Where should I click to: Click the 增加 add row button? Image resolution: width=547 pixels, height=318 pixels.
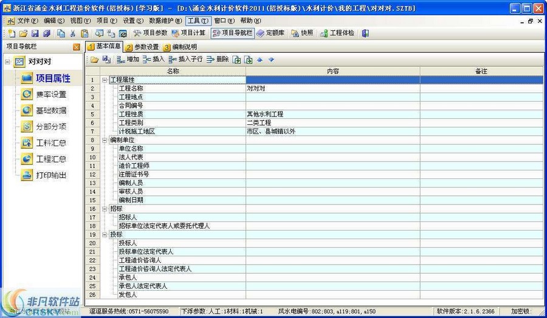pyautogui.click(x=128, y=59)
